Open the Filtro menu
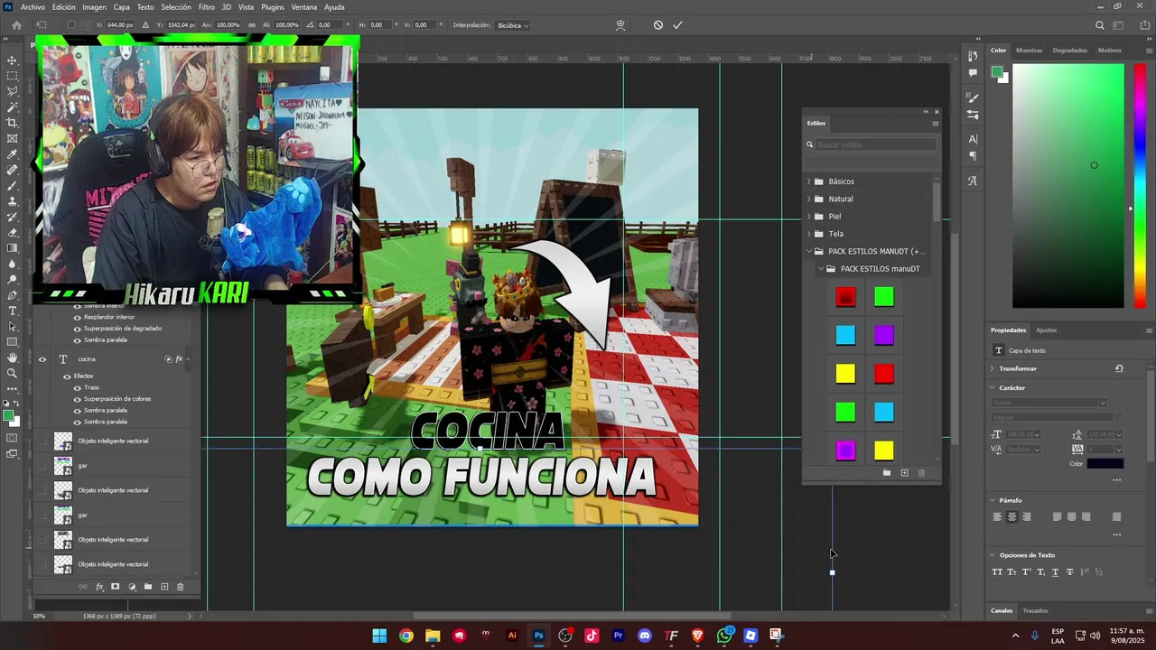 [x=207, y=7]
